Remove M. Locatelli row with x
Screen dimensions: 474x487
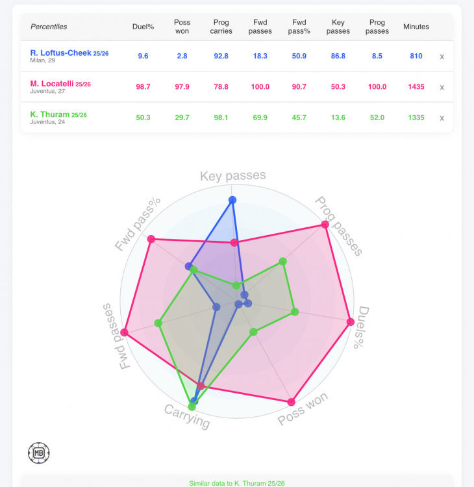(x=442, y=87)
